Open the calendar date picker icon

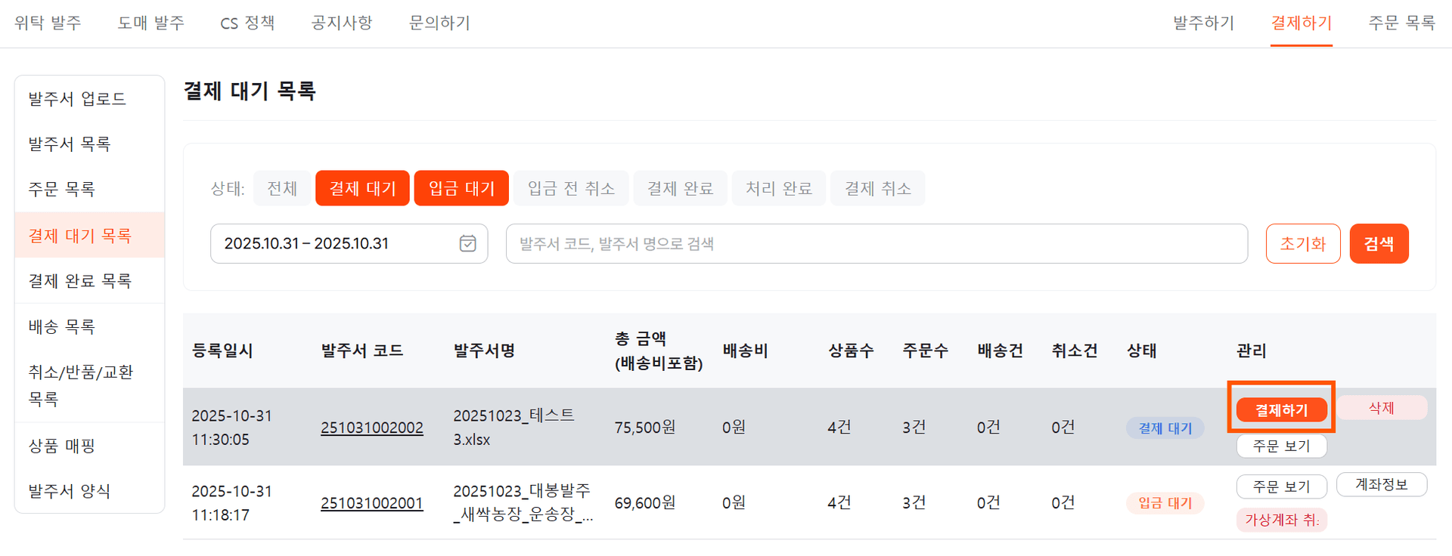[467, 243]
